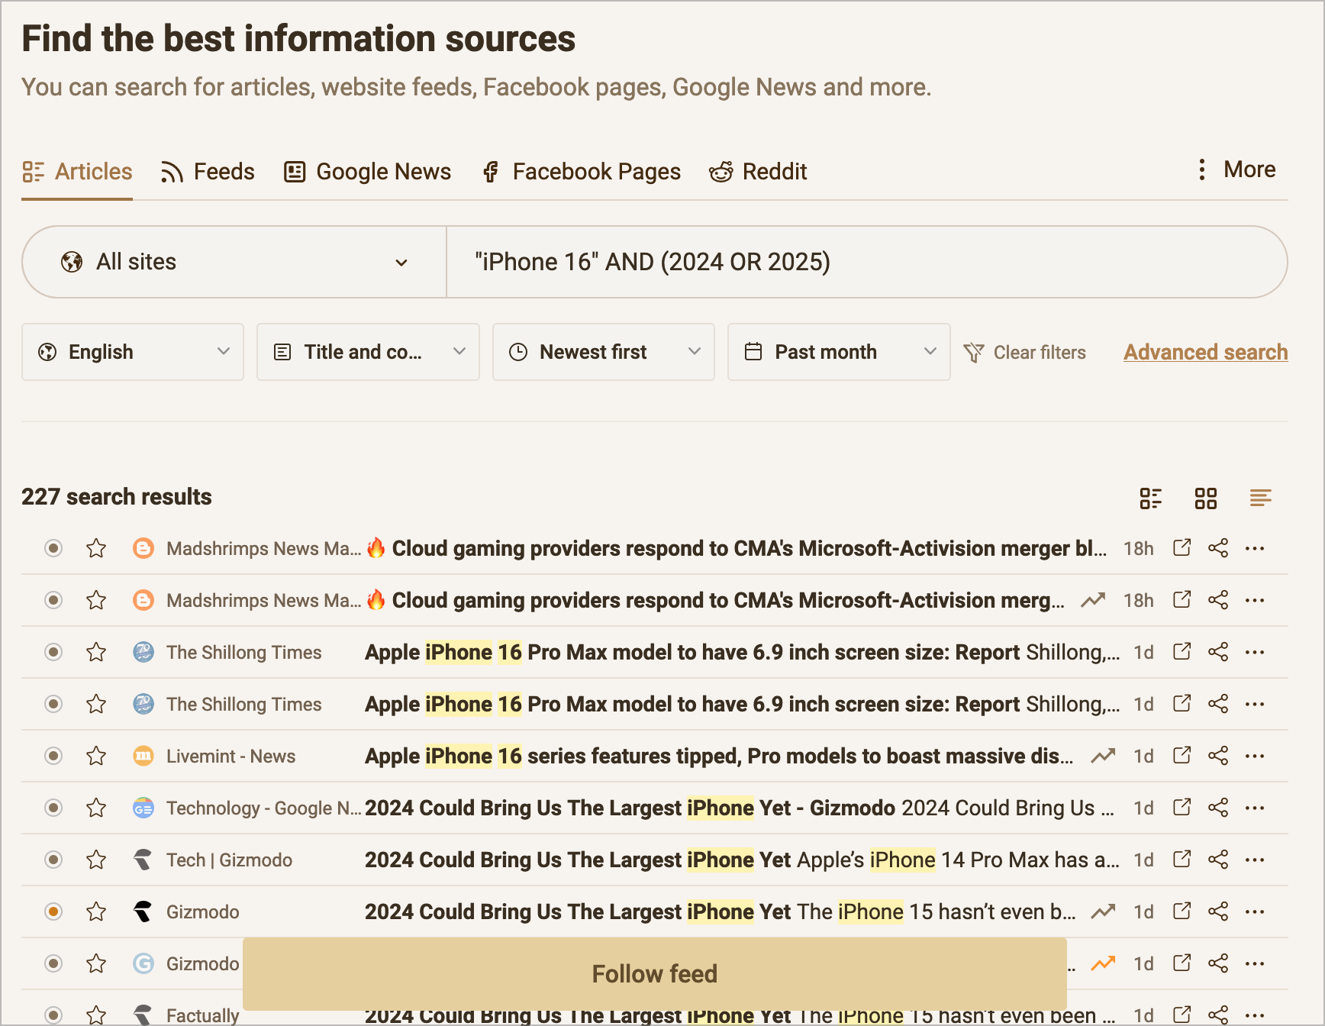
Task: Open ellipsis menu on Gizmodo article
Action: tap(1255, 911)
